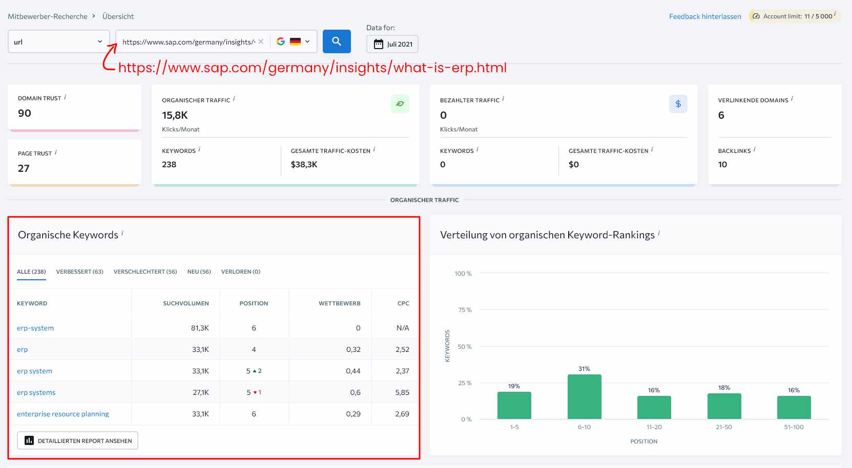Click the 6-10 position bar in chart
This screenshot has height=468, width=852.
(x=584, y=396)
